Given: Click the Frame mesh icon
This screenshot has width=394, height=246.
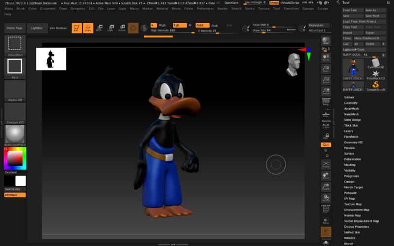Looking at the screenshot, I should 326,164.
